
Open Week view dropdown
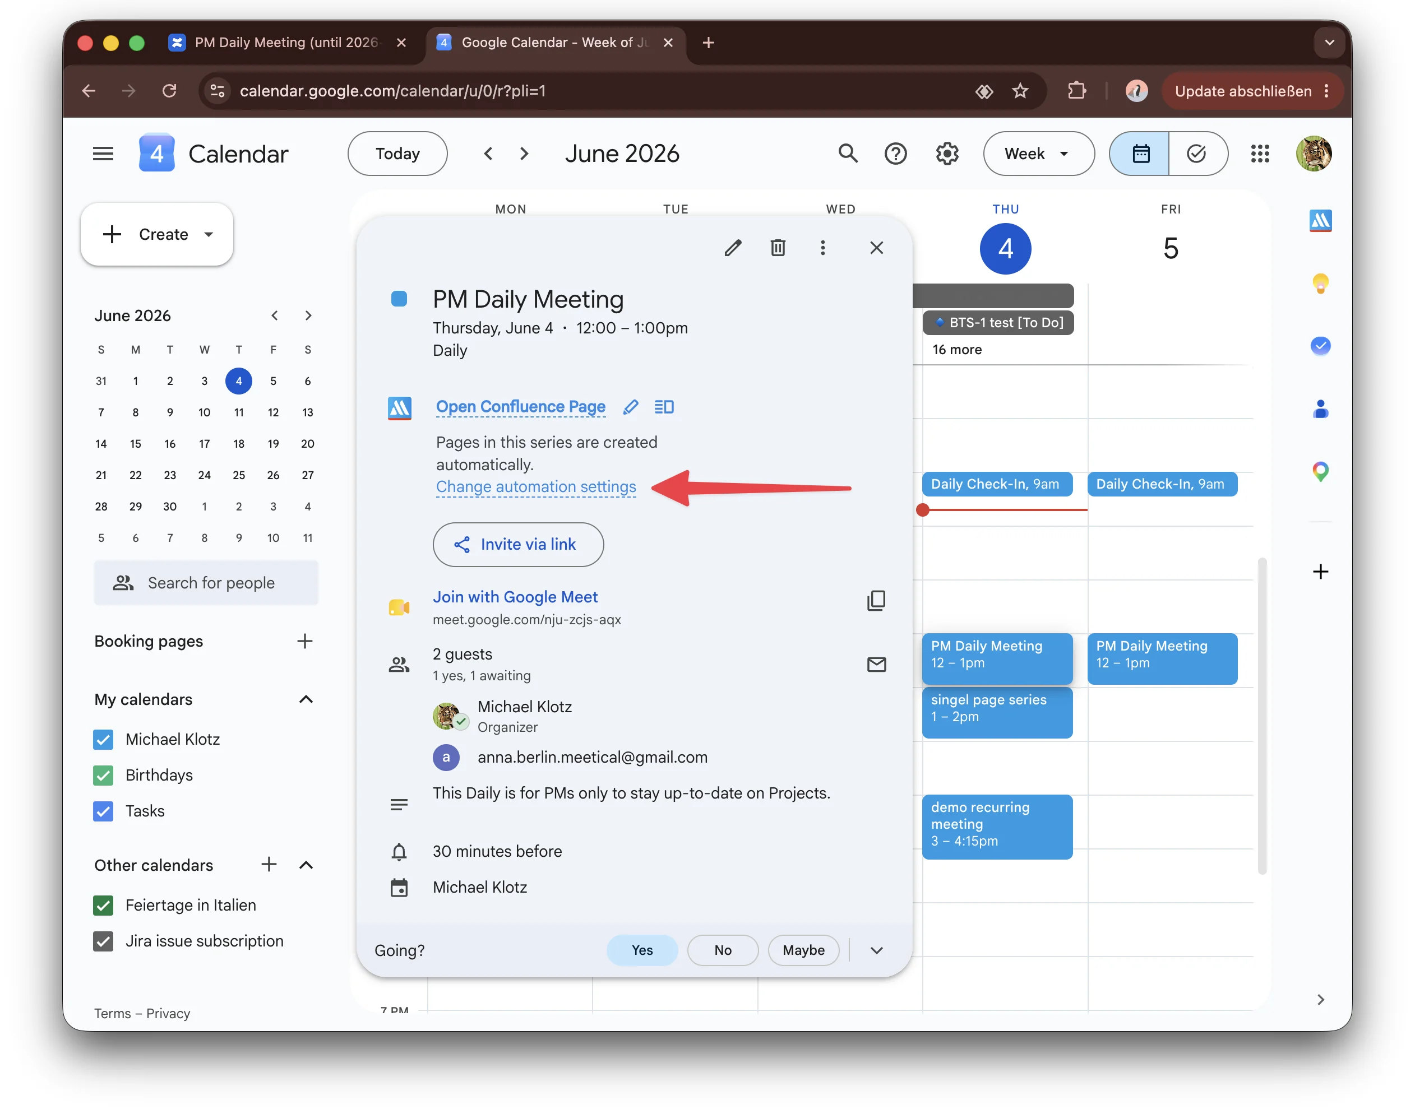[x=1038, y=154]
